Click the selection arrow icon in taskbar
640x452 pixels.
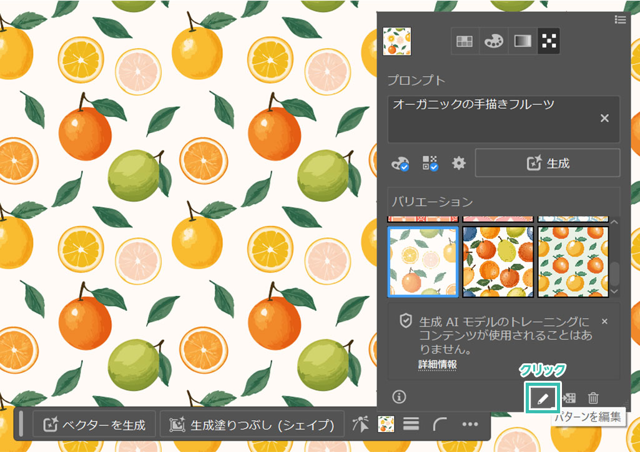[360, 425]
